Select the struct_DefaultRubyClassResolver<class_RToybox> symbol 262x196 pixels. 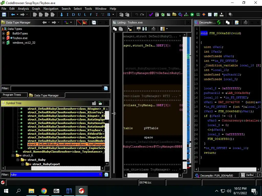tap(66, 130)
